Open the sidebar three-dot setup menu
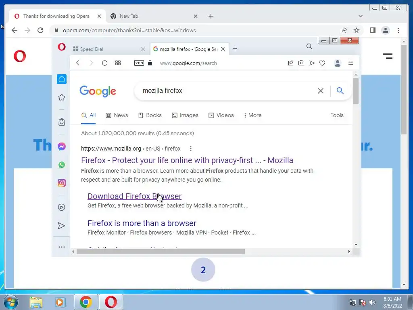This screenshot has width=413, height=310. 62,247
